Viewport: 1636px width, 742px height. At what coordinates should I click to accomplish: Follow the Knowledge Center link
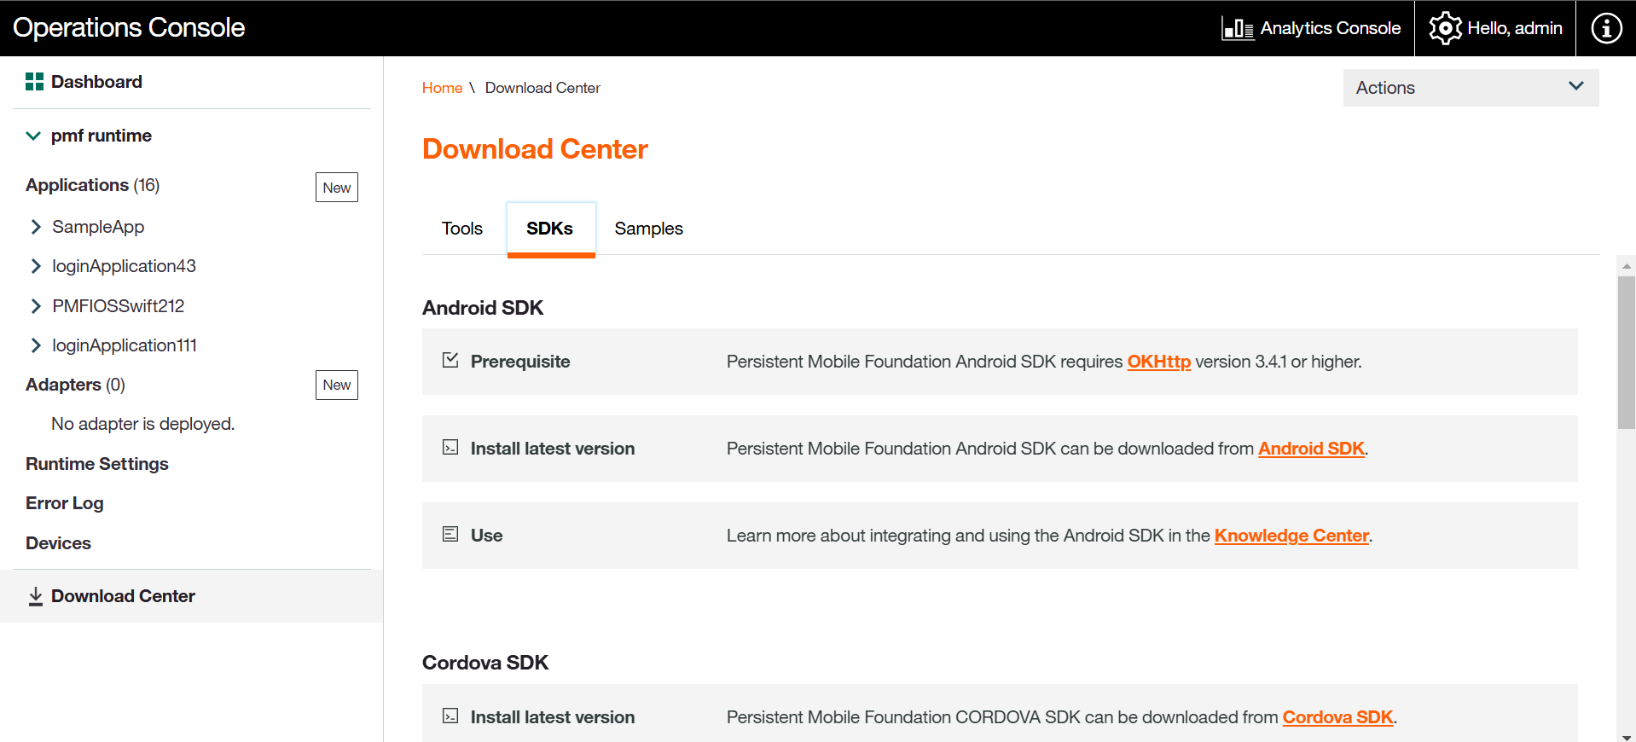pyautogui.click(x=1291, y=536)
